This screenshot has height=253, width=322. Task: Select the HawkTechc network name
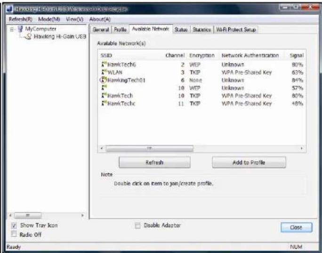(121, 103)
